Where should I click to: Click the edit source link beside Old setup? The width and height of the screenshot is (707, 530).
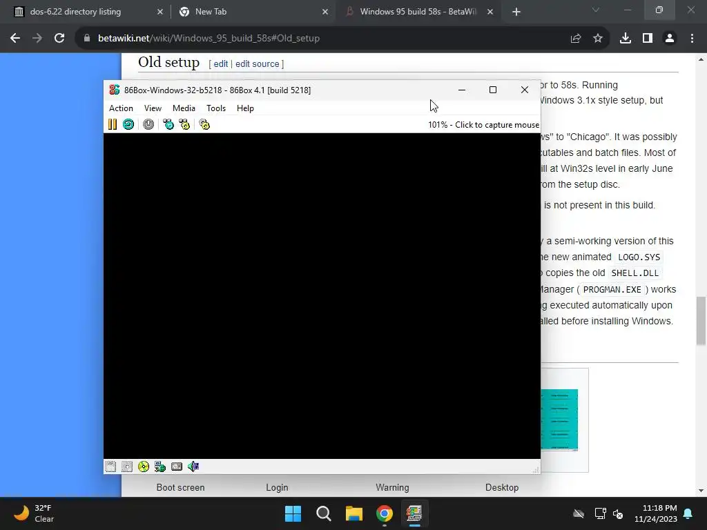pos(257,64)
